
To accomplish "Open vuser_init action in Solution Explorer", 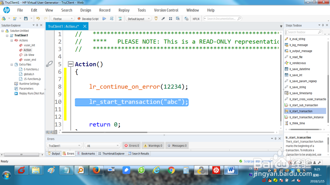I will pos(29,45).
